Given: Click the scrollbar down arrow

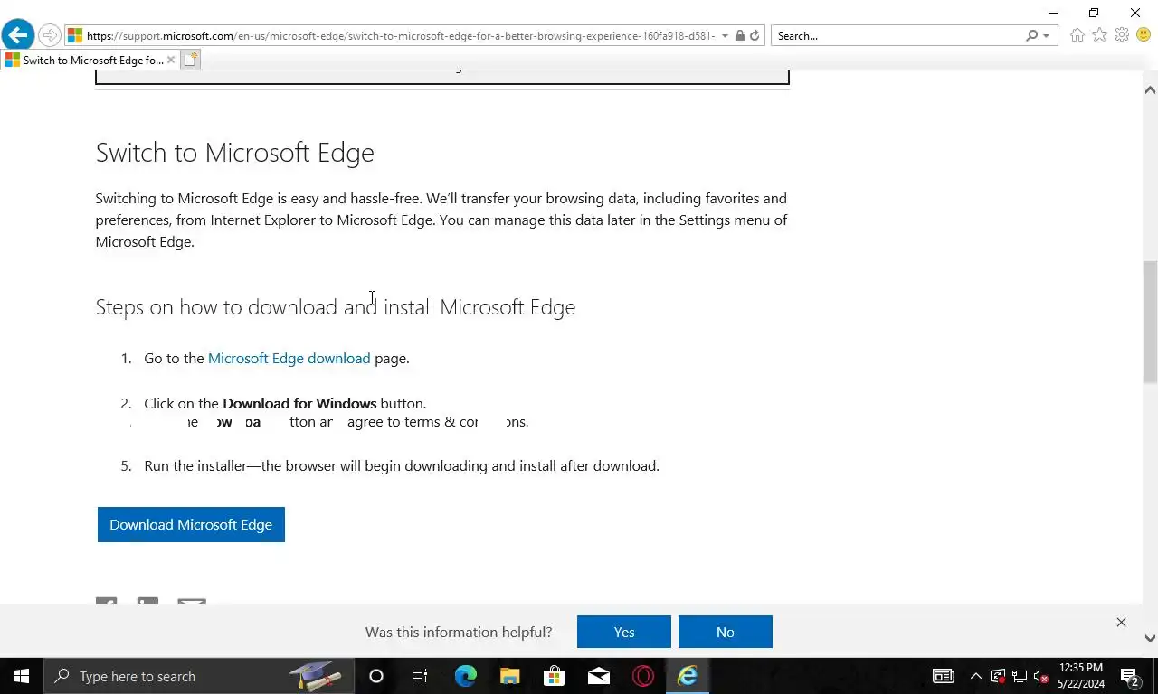Looking at the screenshot, I should tap(1150, 638).
